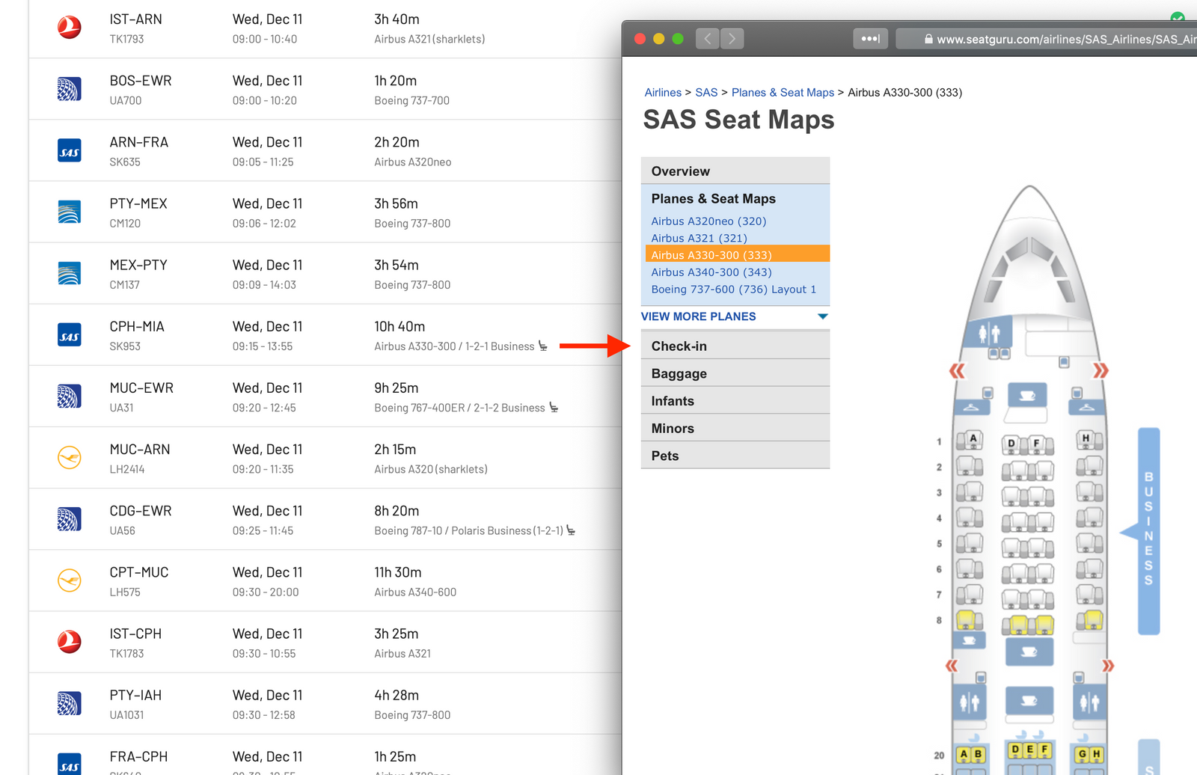
Task: Click the United logo beside BOS-EWR flight
Action: pyautogui.click(x=70, y=89)
